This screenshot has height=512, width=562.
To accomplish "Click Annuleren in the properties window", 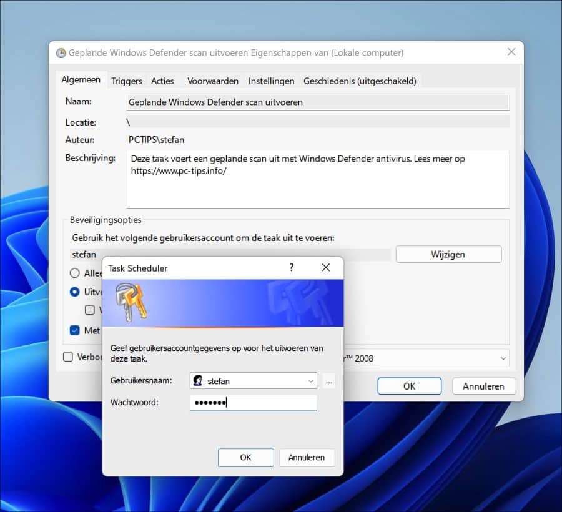I will coord(483,386).
